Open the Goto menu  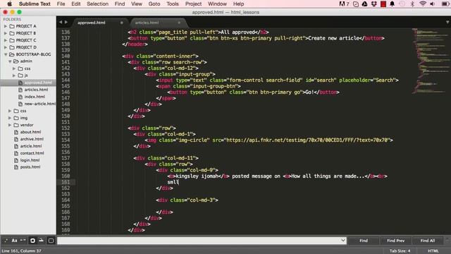(x=154, y=4)
